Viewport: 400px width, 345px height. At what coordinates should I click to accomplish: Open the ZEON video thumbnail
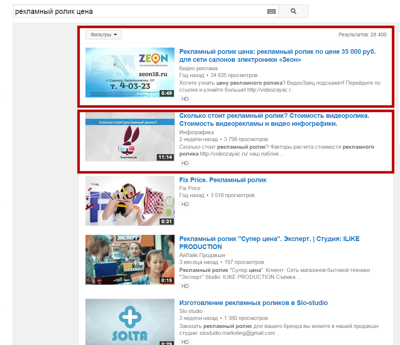click(130, 72)
